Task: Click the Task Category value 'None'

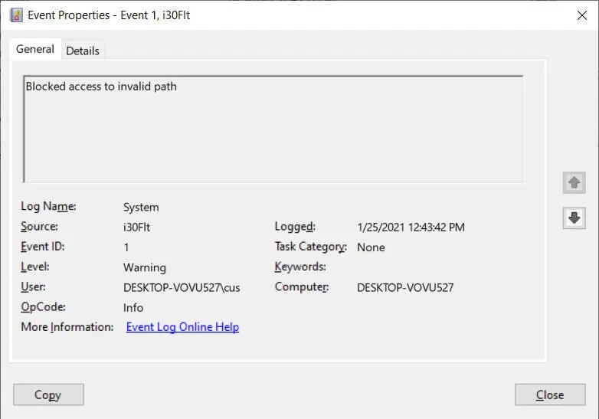Action: tap(371, 247)
